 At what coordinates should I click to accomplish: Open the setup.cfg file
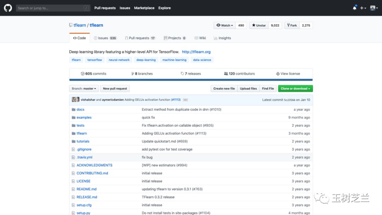click(84, 205)
